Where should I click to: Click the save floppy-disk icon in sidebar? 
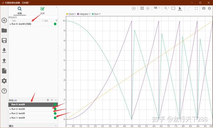pos(4,40)
